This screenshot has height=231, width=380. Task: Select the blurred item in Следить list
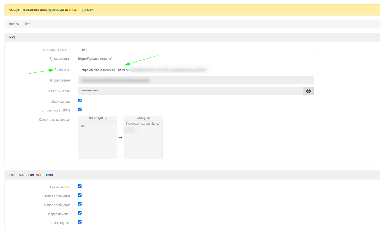coord(143,130)
